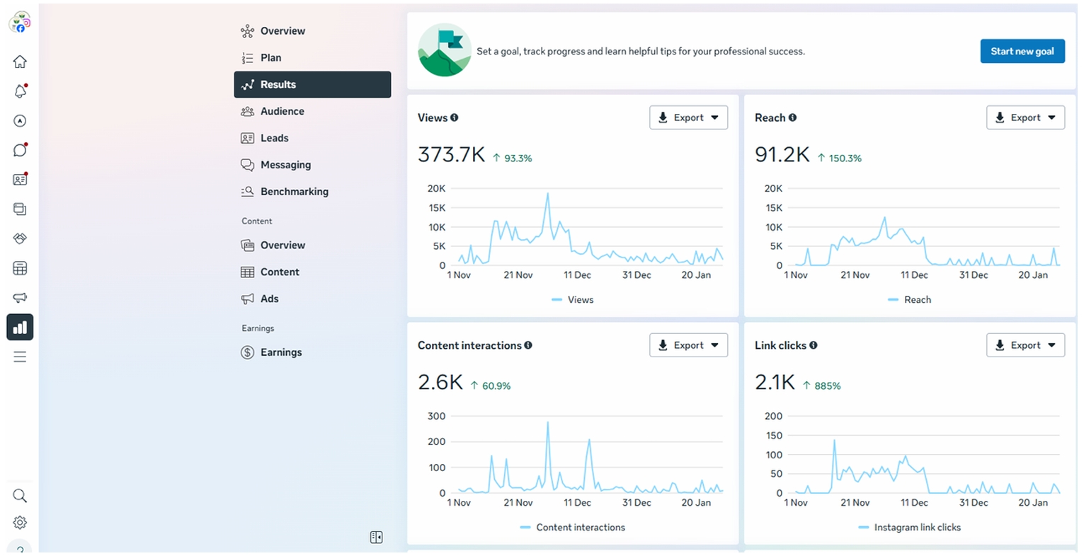Click the Start new goal button

[1022, 51]
